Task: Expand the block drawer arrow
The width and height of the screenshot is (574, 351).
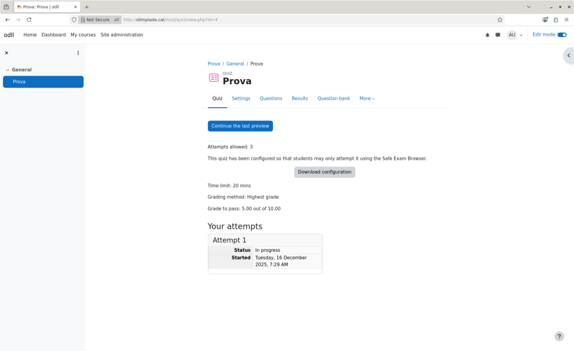Action: pyautogui.click(x=568, y=56)
